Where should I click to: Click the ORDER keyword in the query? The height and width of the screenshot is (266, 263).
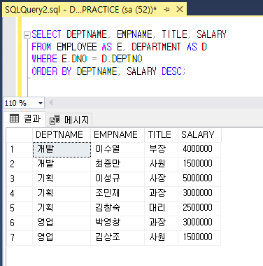click(x=44, y=71)
